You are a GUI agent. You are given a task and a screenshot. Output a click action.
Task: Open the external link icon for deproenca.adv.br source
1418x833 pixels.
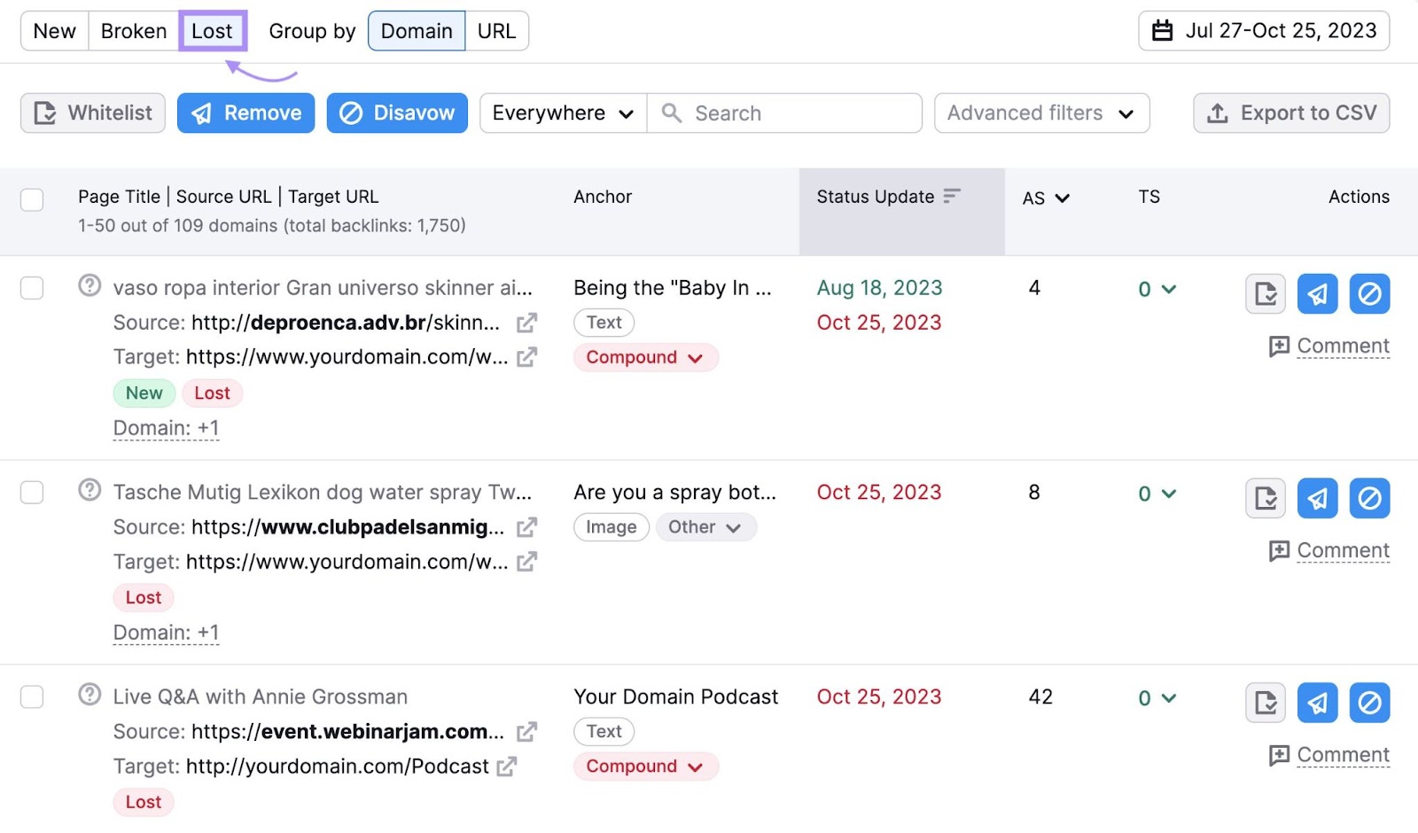coord(526,323)
